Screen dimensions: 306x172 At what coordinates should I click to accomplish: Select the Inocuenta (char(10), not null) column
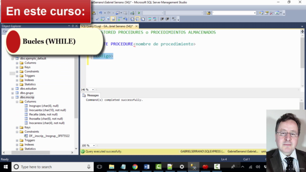[47, 110]
